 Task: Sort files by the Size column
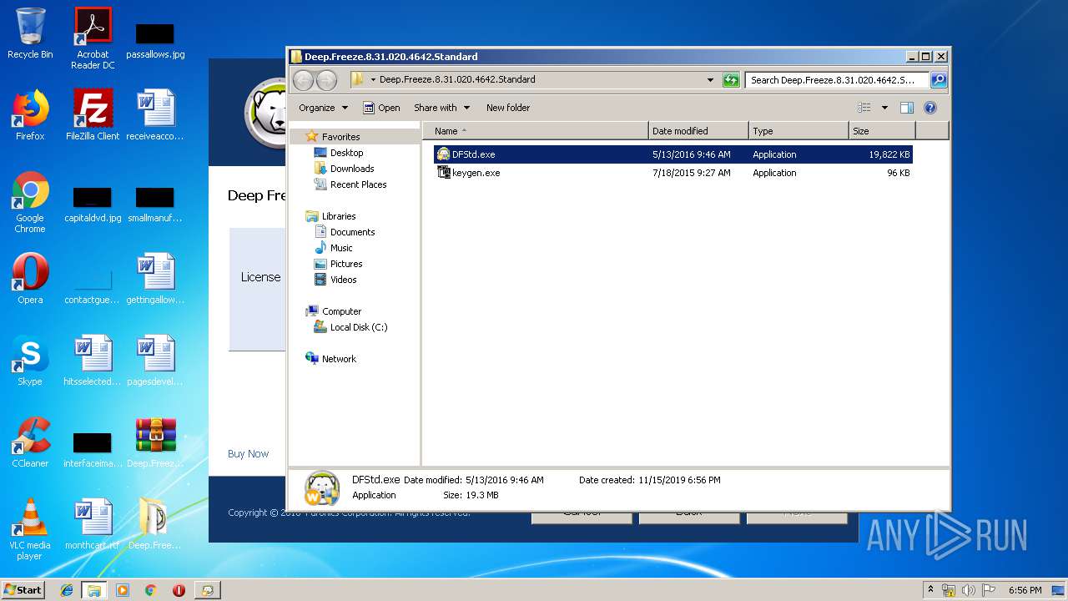(x=882, y=131)
